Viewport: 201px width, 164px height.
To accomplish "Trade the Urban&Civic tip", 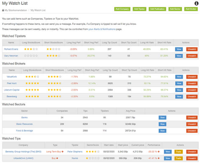I will [179, 158].
